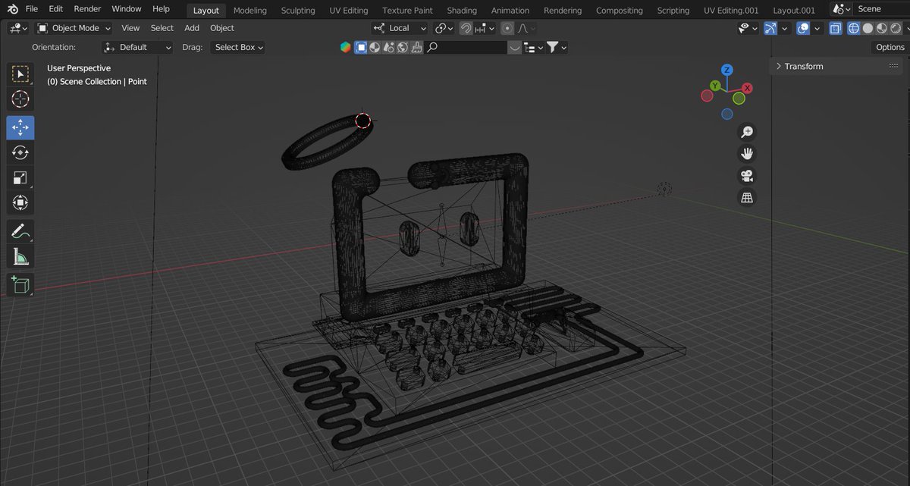Open the Default orientation dropdown
Image resolution: width=910 pixels, height=486 pixels.
click(x=138, y=47)
